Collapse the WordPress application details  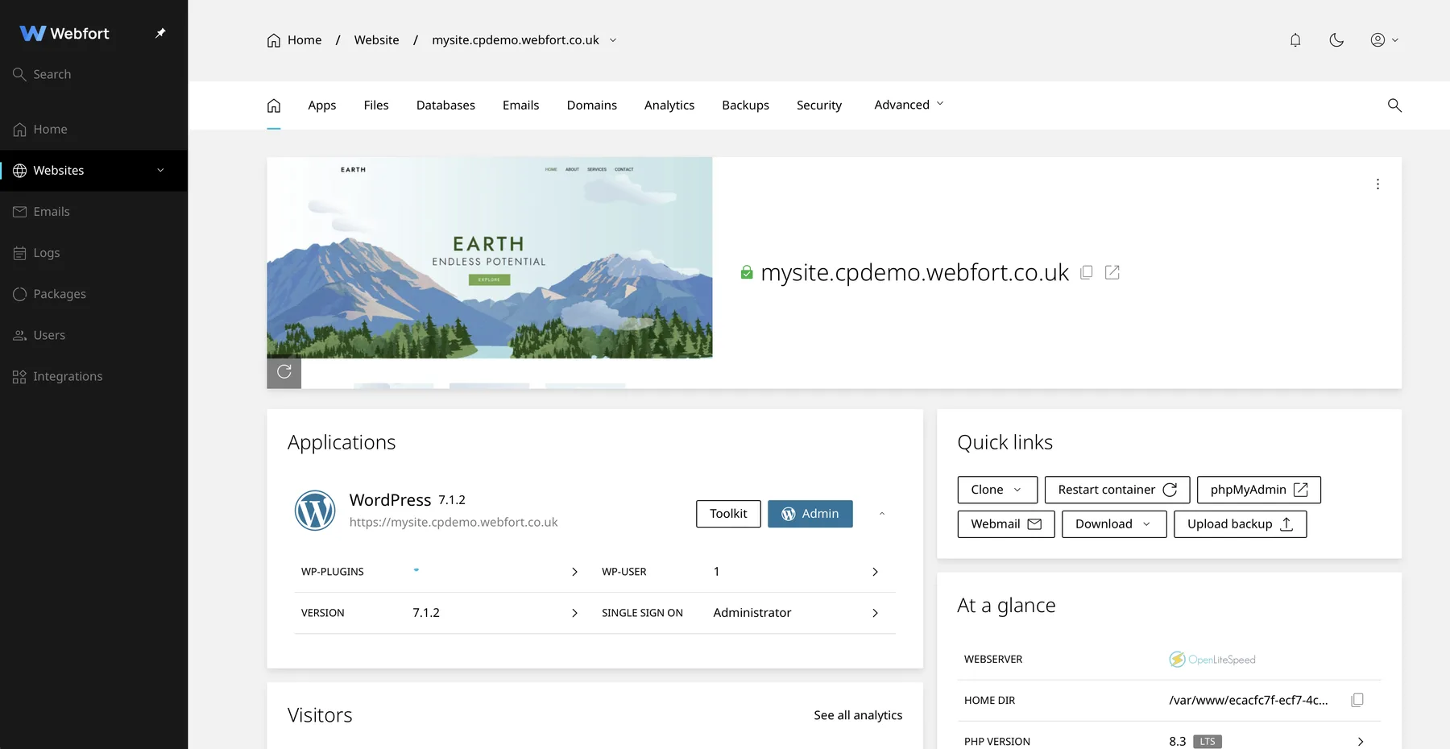882,514
